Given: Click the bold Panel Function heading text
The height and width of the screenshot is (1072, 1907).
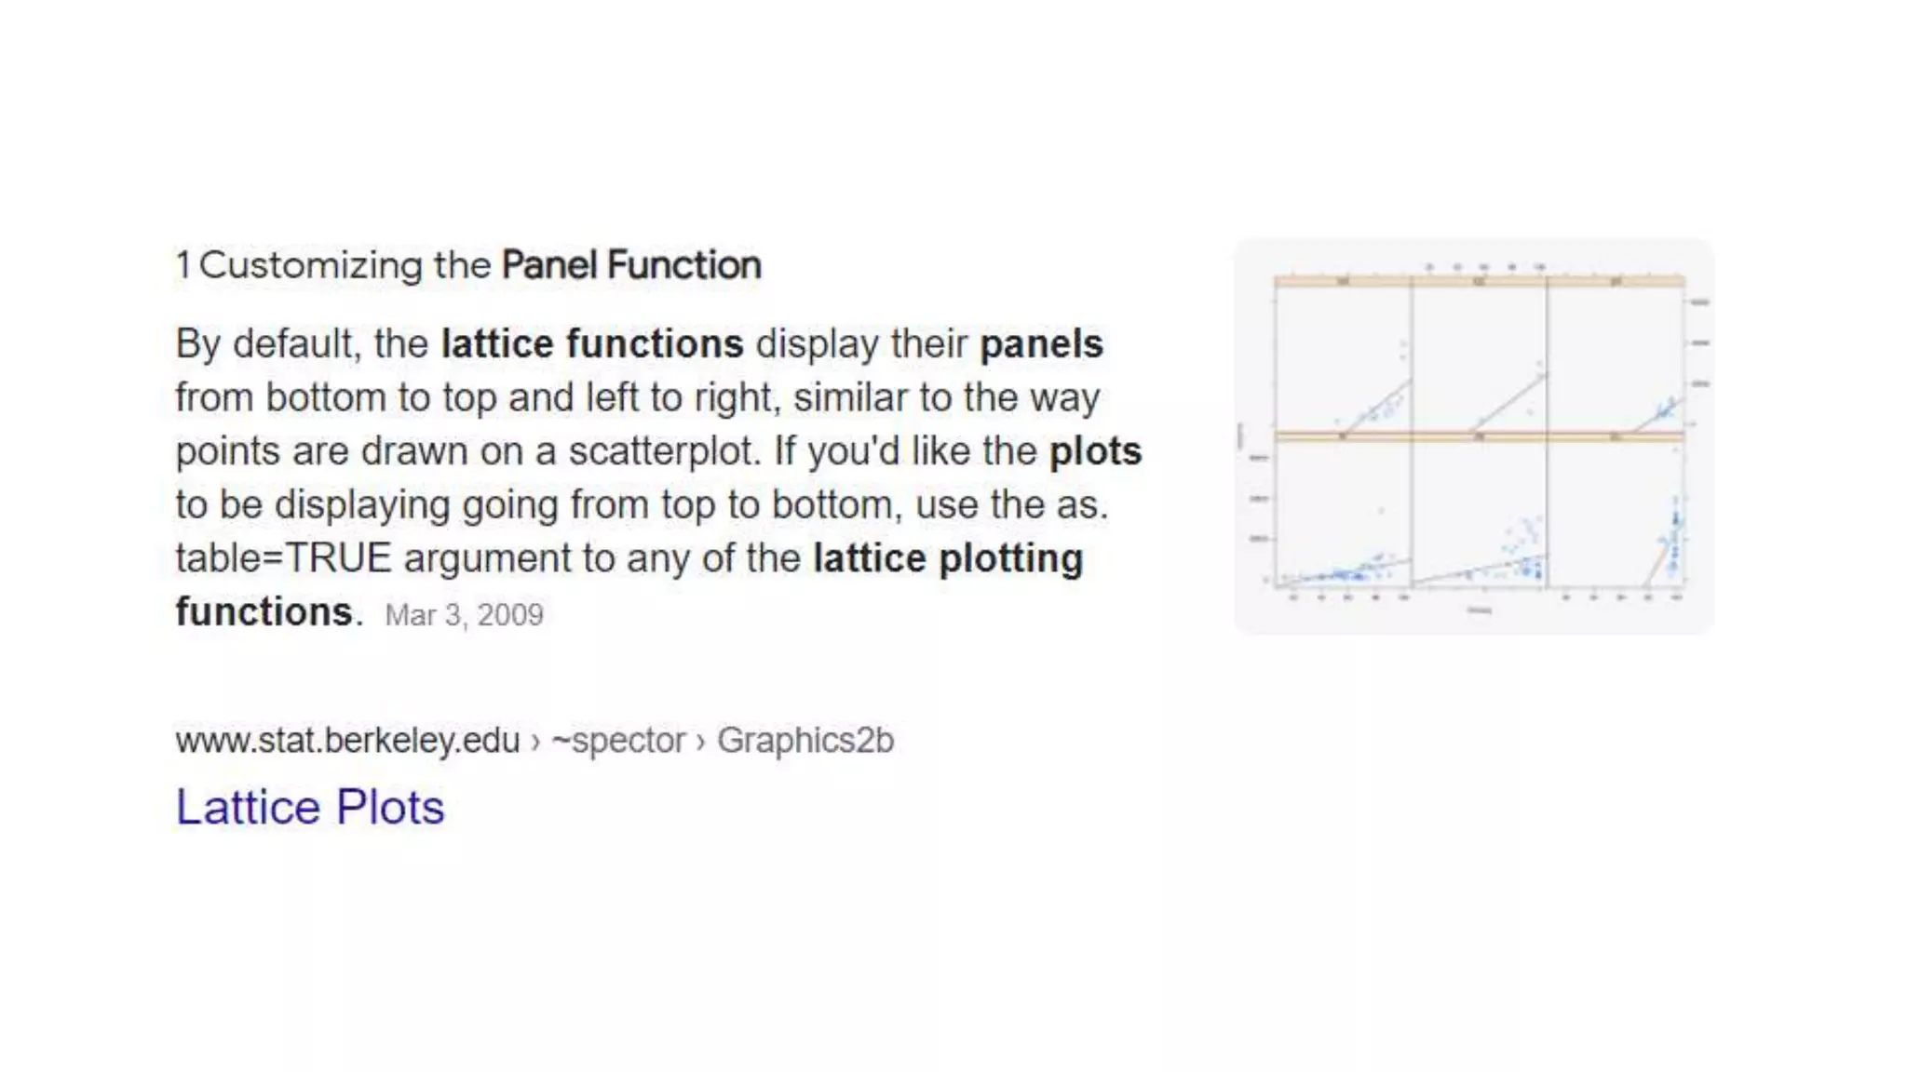Looking at the screenshot, I should tap(631, 265).
